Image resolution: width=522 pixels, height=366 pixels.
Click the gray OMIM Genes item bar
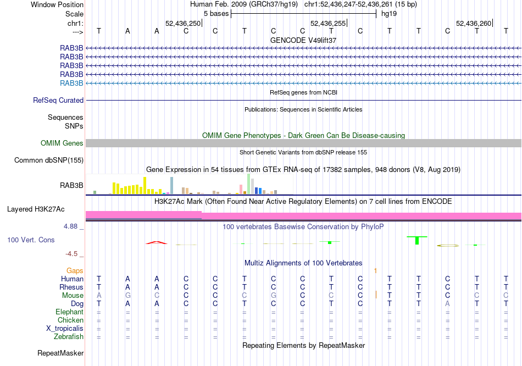click(x=303, y=143)
